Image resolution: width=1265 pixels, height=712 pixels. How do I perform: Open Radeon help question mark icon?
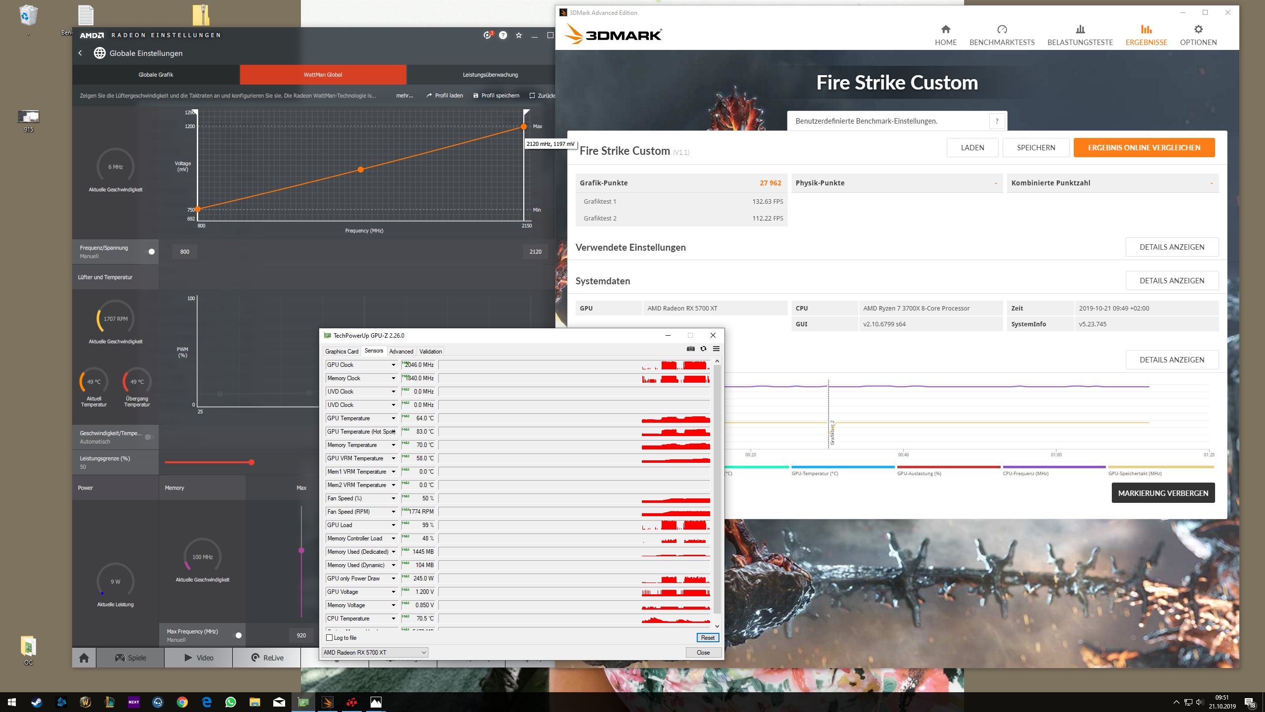(x=503, y=35)
